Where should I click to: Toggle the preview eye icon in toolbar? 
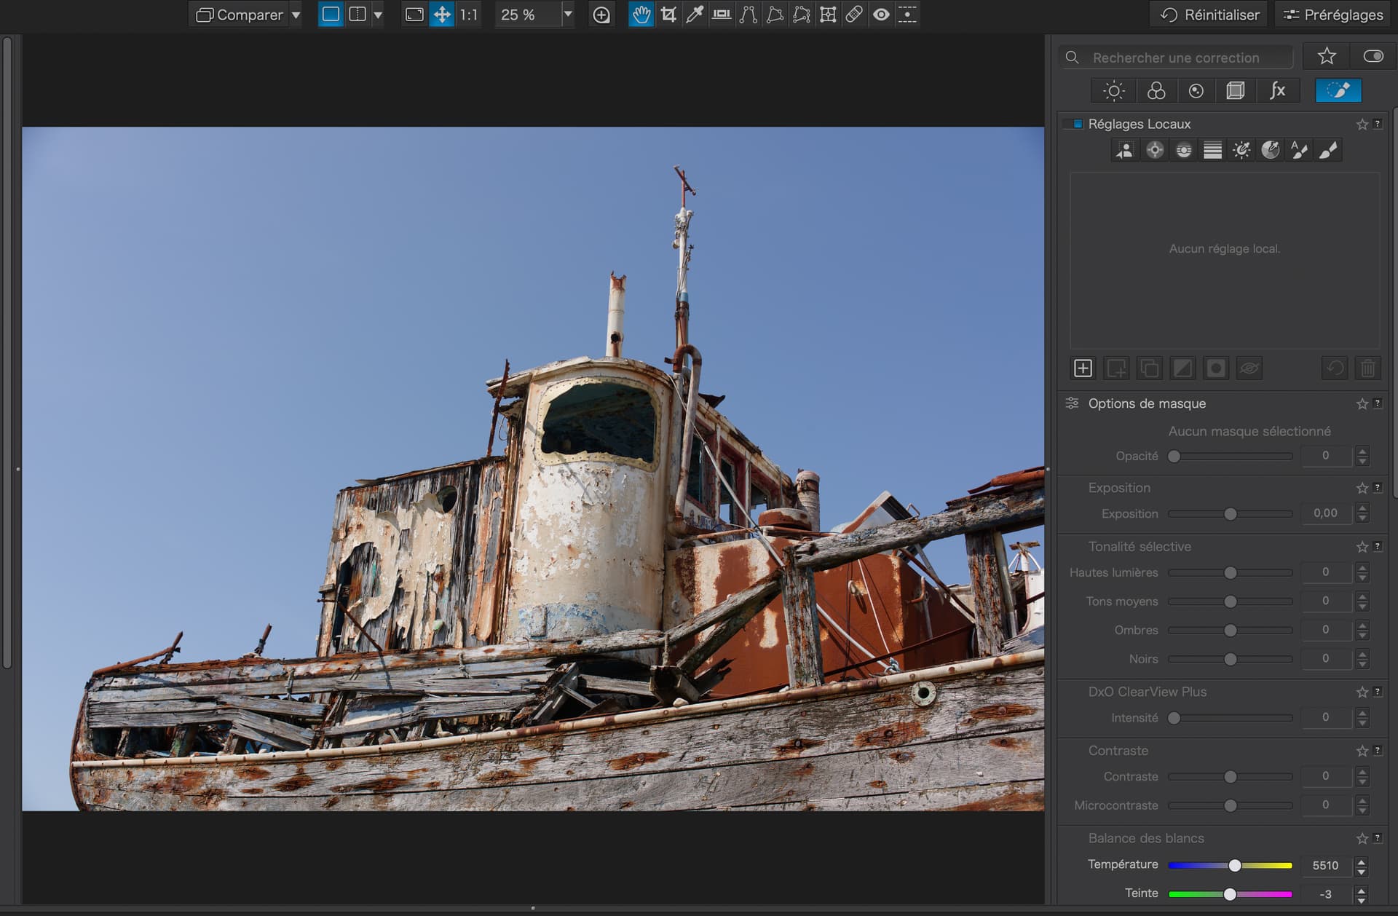coord(881,15)
